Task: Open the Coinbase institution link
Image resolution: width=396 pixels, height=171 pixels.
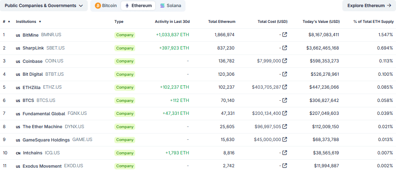Action: tap(32, 61)
